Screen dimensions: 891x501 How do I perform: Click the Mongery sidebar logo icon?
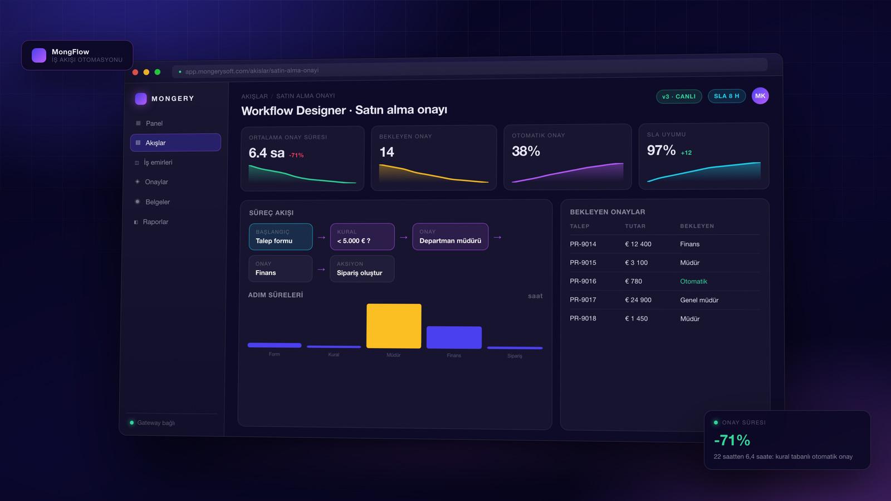[x=141, y=99]
